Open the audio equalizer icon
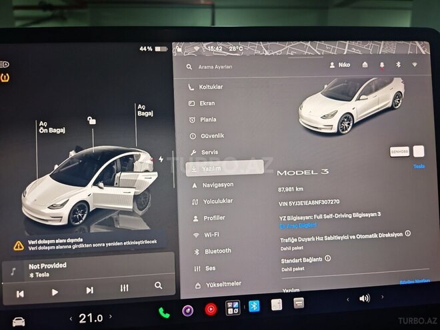The width and height of the screenshot is (440, 330). [x=124, y=288]
